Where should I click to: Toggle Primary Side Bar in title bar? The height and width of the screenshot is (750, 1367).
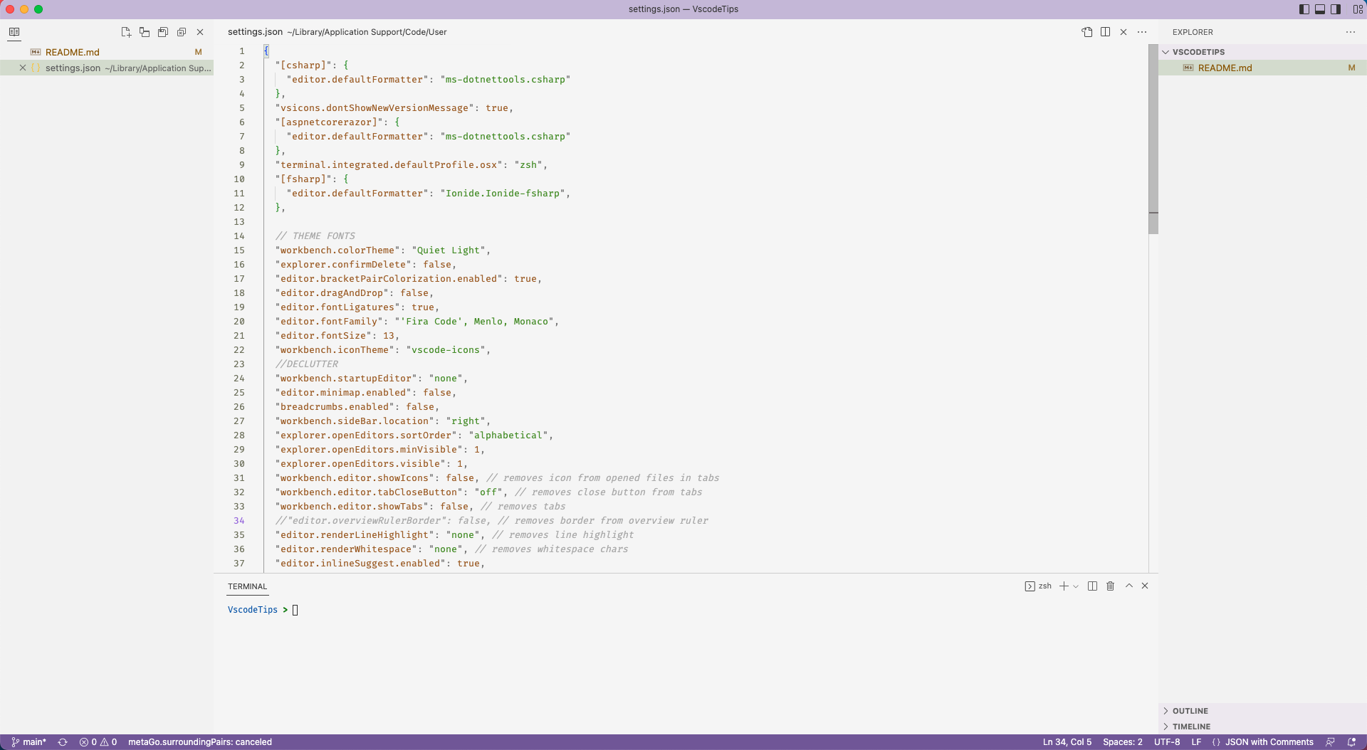[x=1304, y=9]
